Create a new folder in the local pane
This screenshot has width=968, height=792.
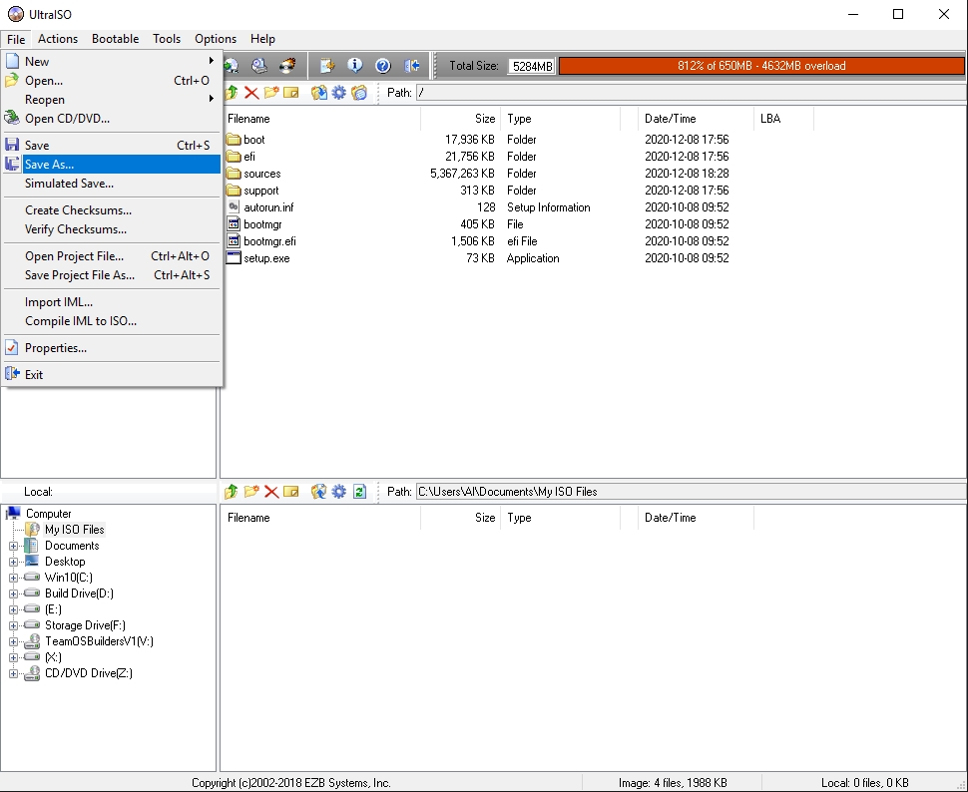[251, 492]
